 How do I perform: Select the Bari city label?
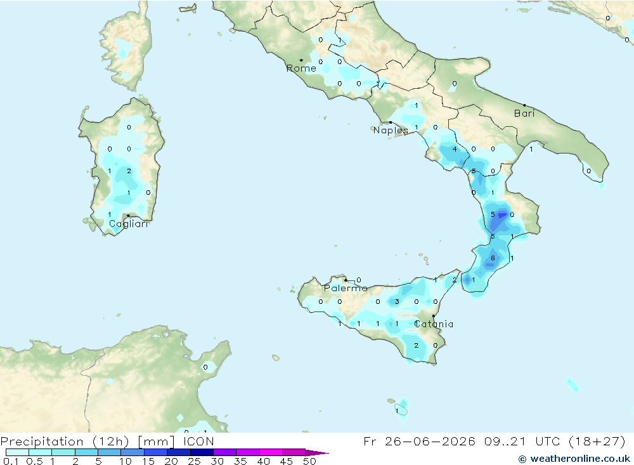(x=524, y=114)
